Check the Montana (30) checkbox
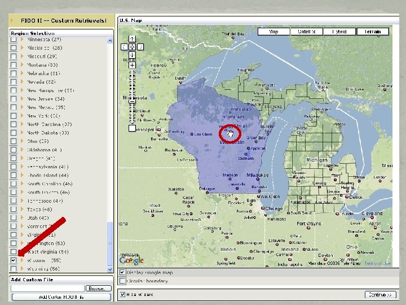Screen dimensions: 406x305 tap(14, 65)
